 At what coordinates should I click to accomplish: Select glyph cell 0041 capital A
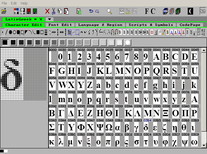(157, 55)
